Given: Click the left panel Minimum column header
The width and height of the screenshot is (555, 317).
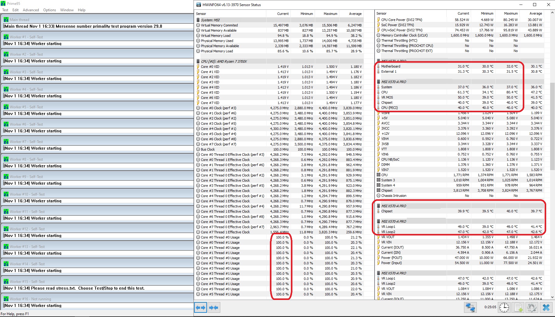Looking at the screenshot, I should (x=302, y=14).
